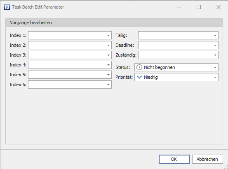This screenshot has height=169, width=228.
Task: Select the 'Nicht begonnen' status value
Action: tap(160, 67)
